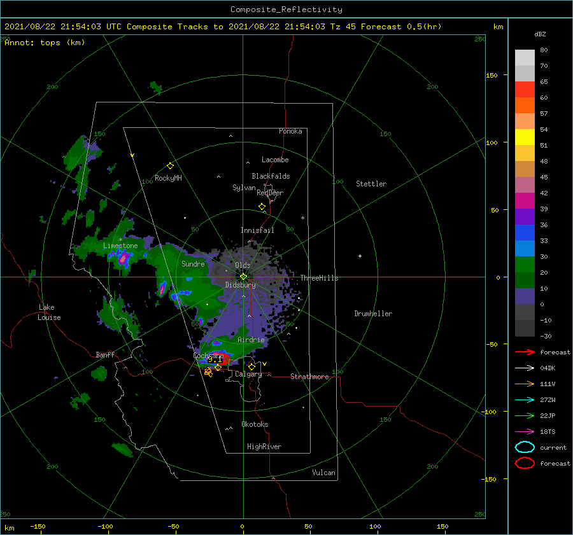Select the yellow diamond marker near RockyMH
The height and width of the screenshot is (535, 573).
click(x=170, y=166)
